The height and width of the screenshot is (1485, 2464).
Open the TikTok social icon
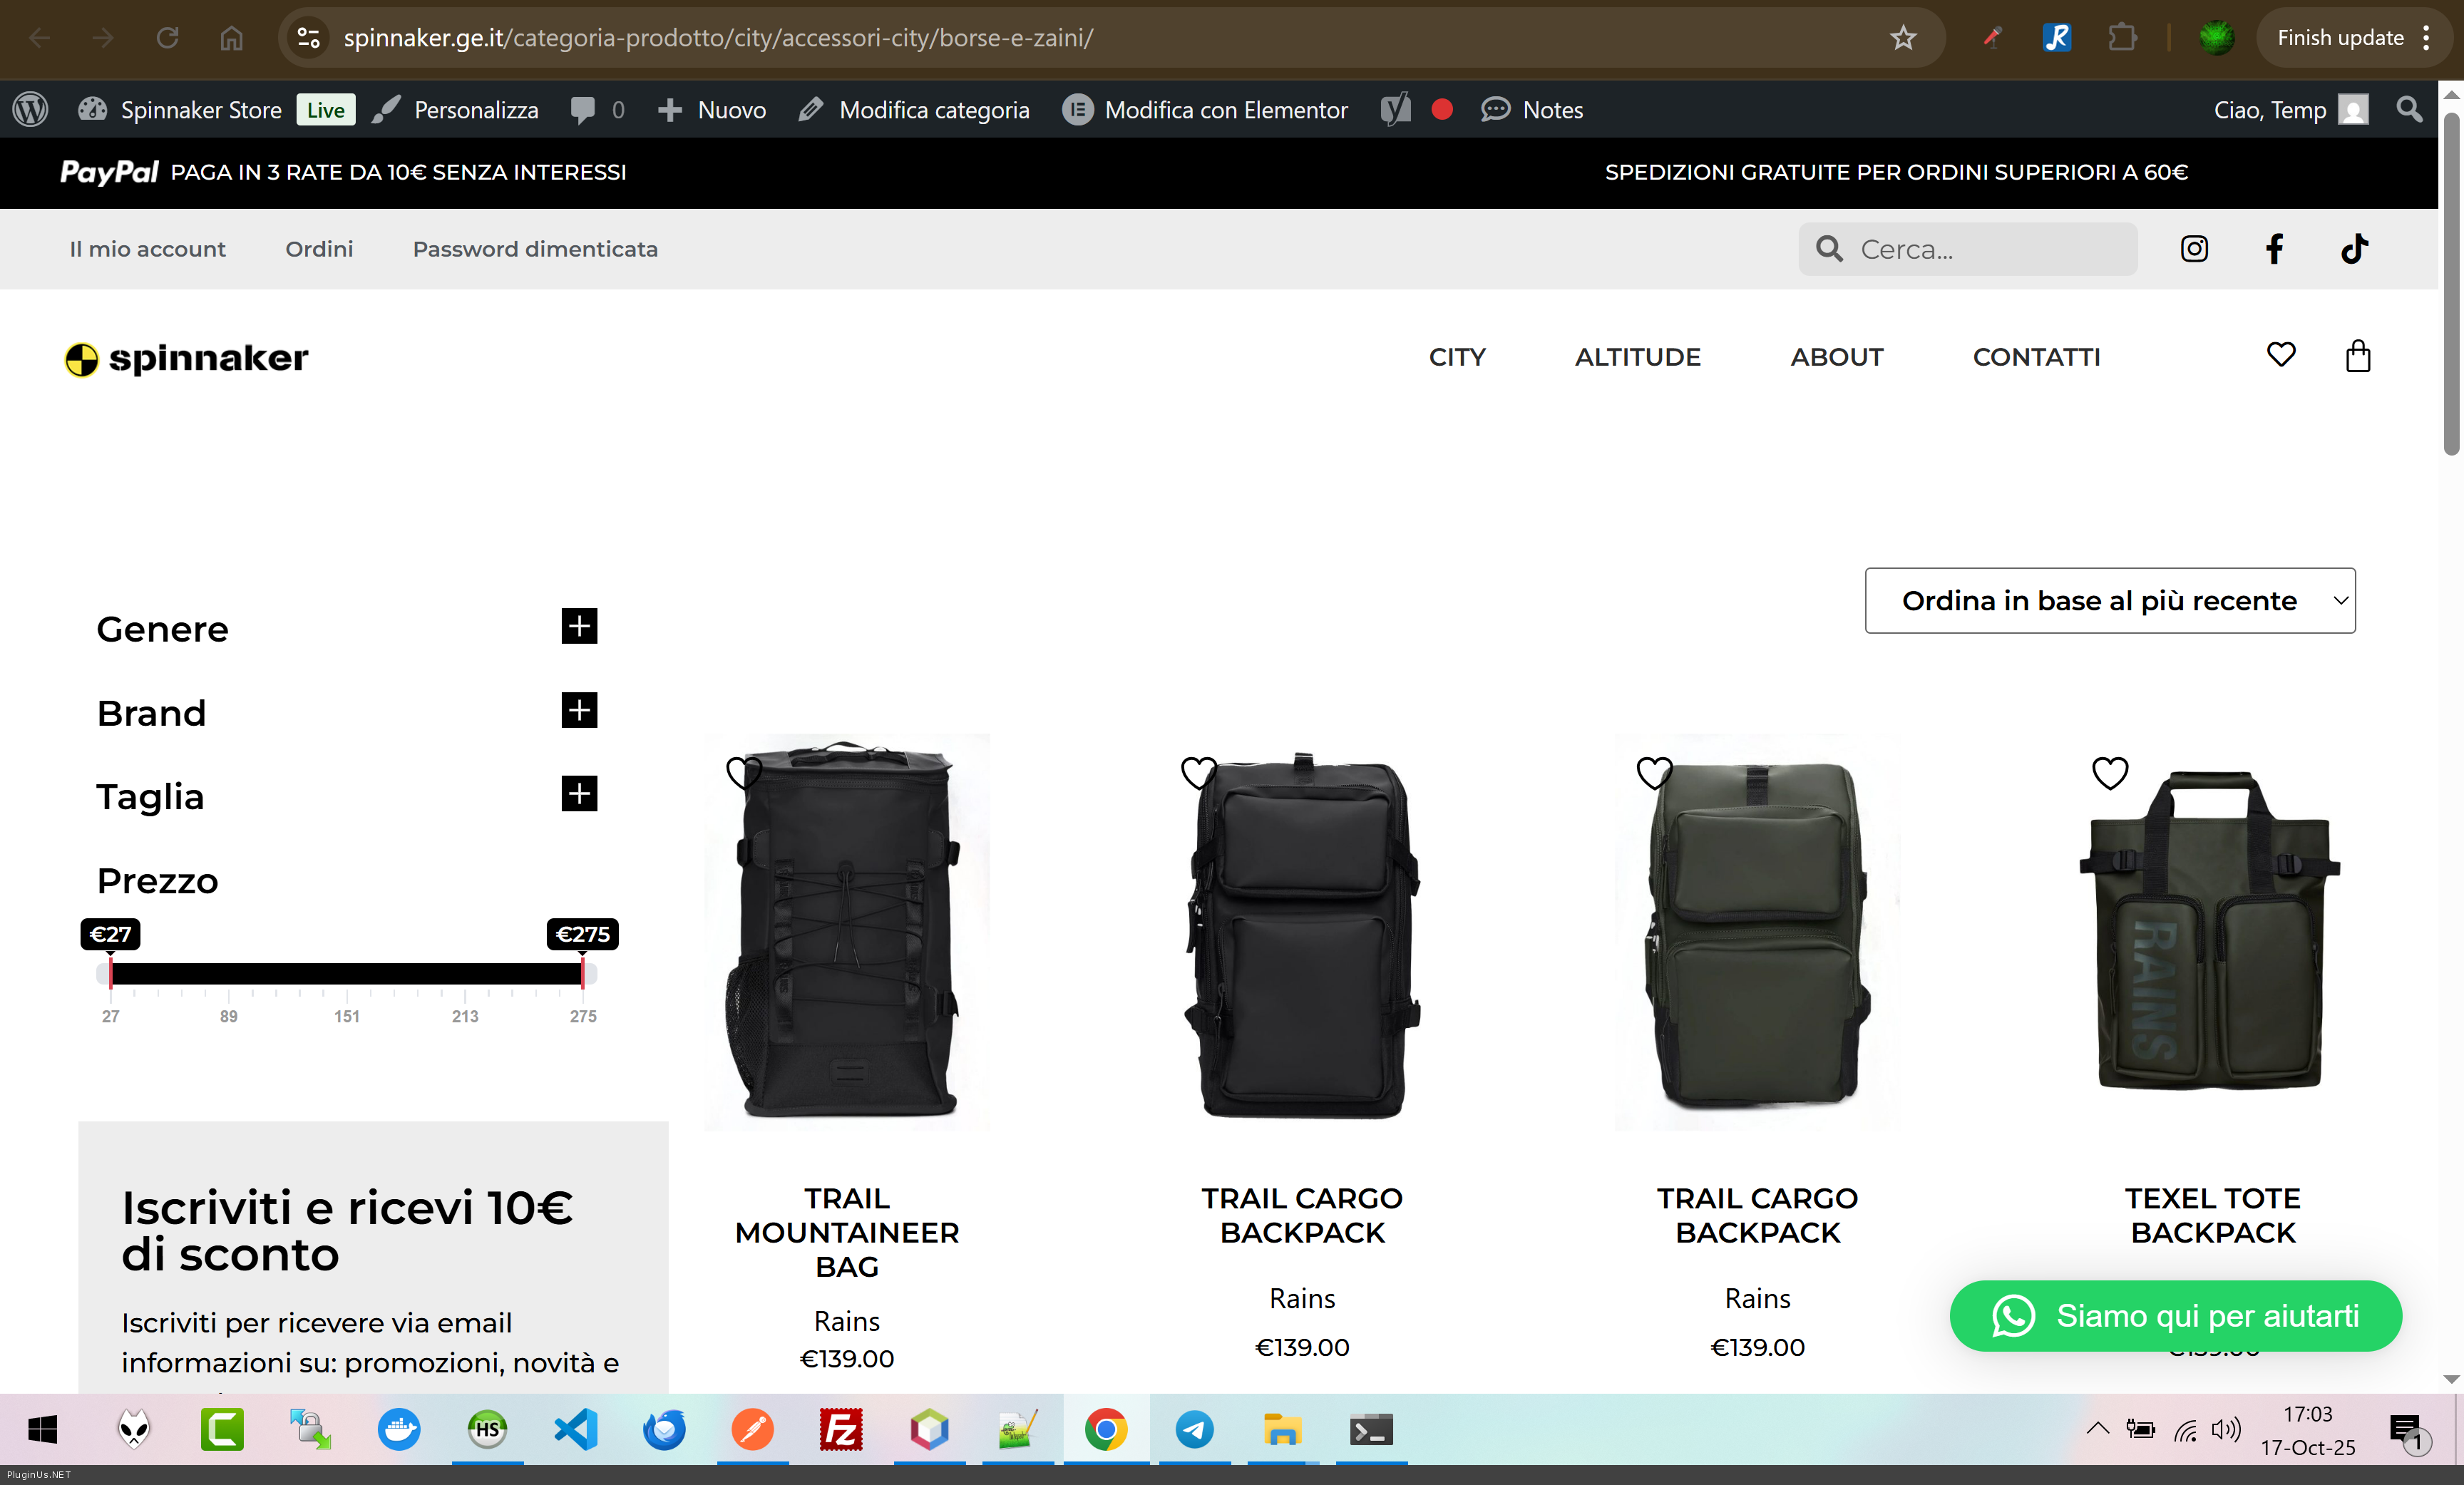pyautogui.click(x=2354, y=249)
